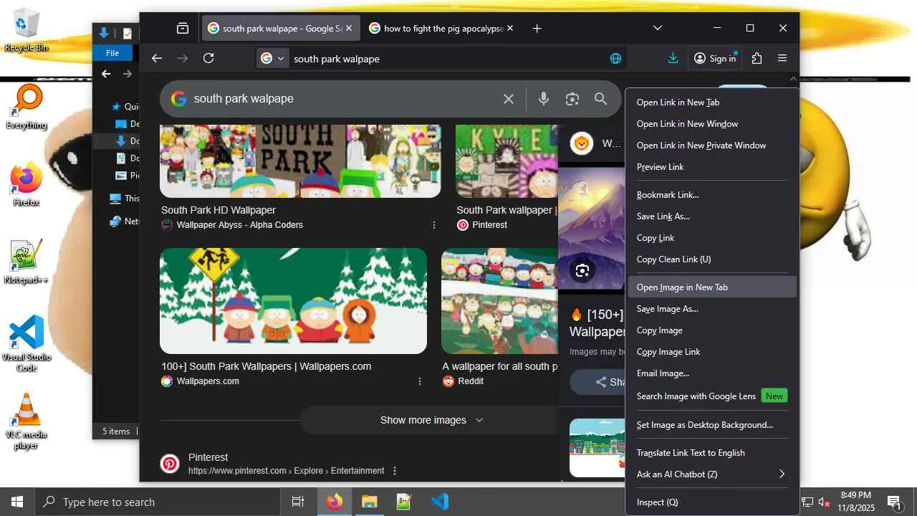
Task: Expand the Ask an AI Chatbot submenu
Action: pos(711,474)
